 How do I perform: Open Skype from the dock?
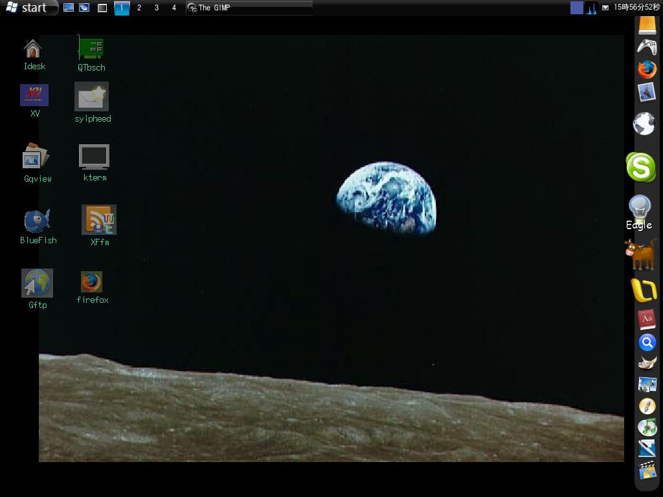click(x=640, y=167)
